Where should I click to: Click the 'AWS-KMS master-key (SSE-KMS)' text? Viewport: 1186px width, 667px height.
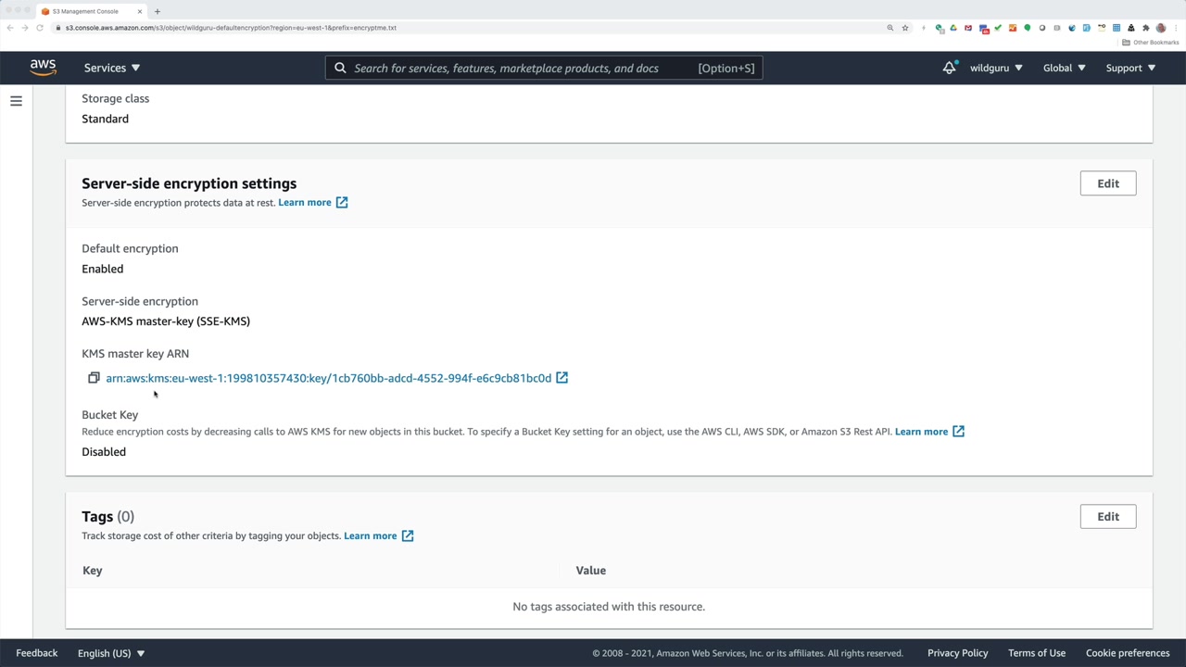pos(166,321)
